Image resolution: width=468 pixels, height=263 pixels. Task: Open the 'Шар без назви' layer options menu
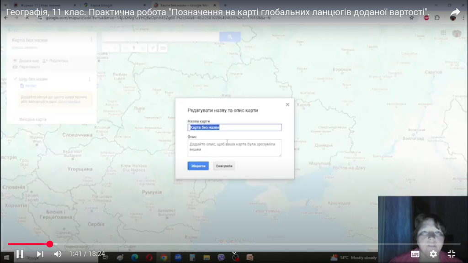coord(90,79)
